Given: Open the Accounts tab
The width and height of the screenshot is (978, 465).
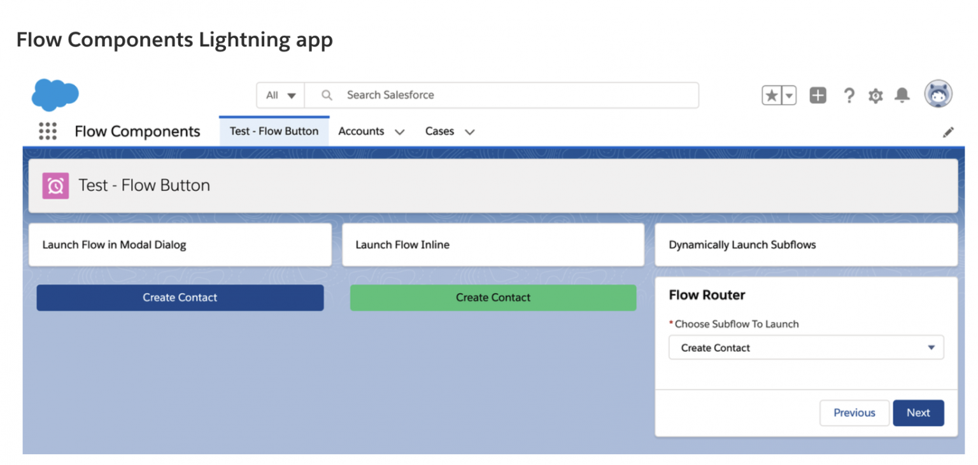Looking at the screenshot, I should (361, 131).
